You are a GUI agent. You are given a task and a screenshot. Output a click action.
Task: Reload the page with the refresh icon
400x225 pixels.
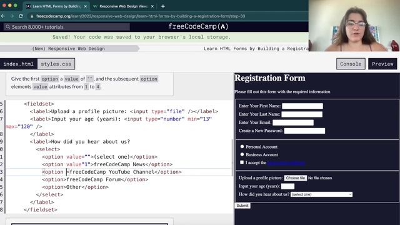[21, 16]
